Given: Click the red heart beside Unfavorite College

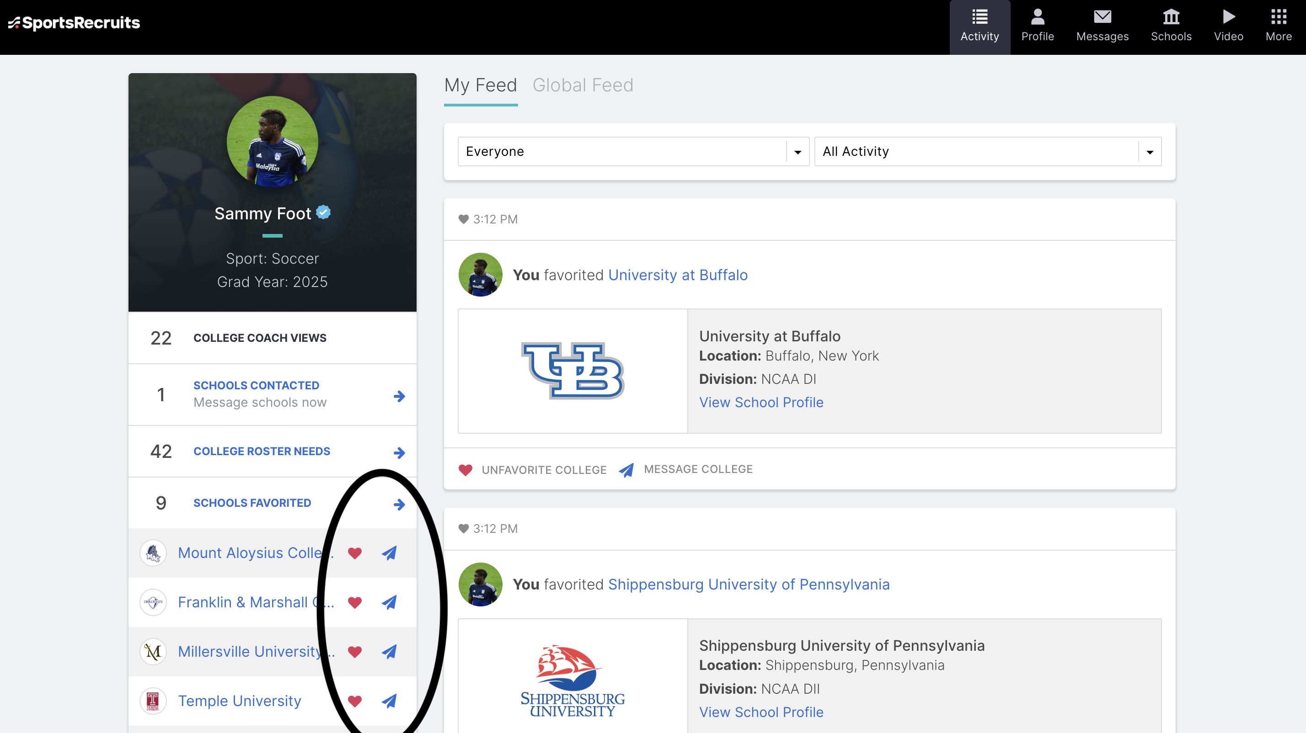Looking at the screenshot, I should (x=466, y=470).
